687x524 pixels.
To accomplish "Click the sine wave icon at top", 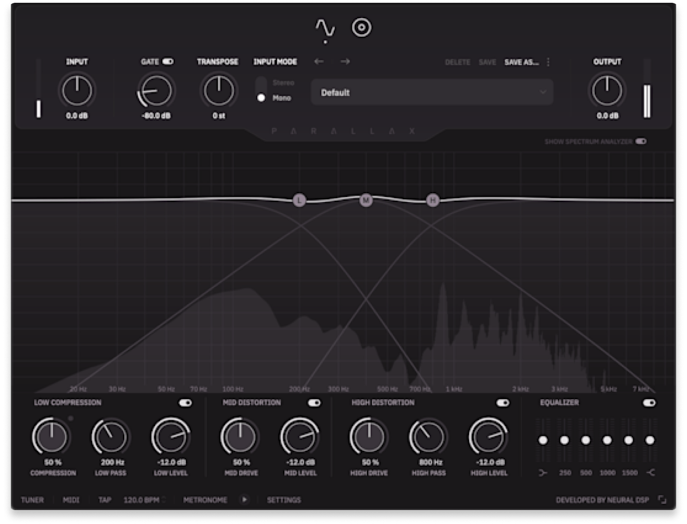I will pos(325,28).
